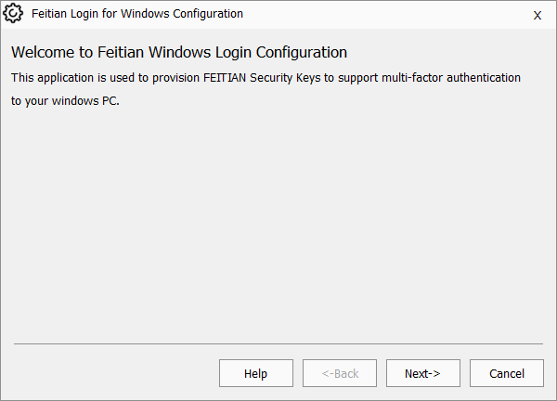
Task: Open the system menu via the cog app icon
Action: 13,14
